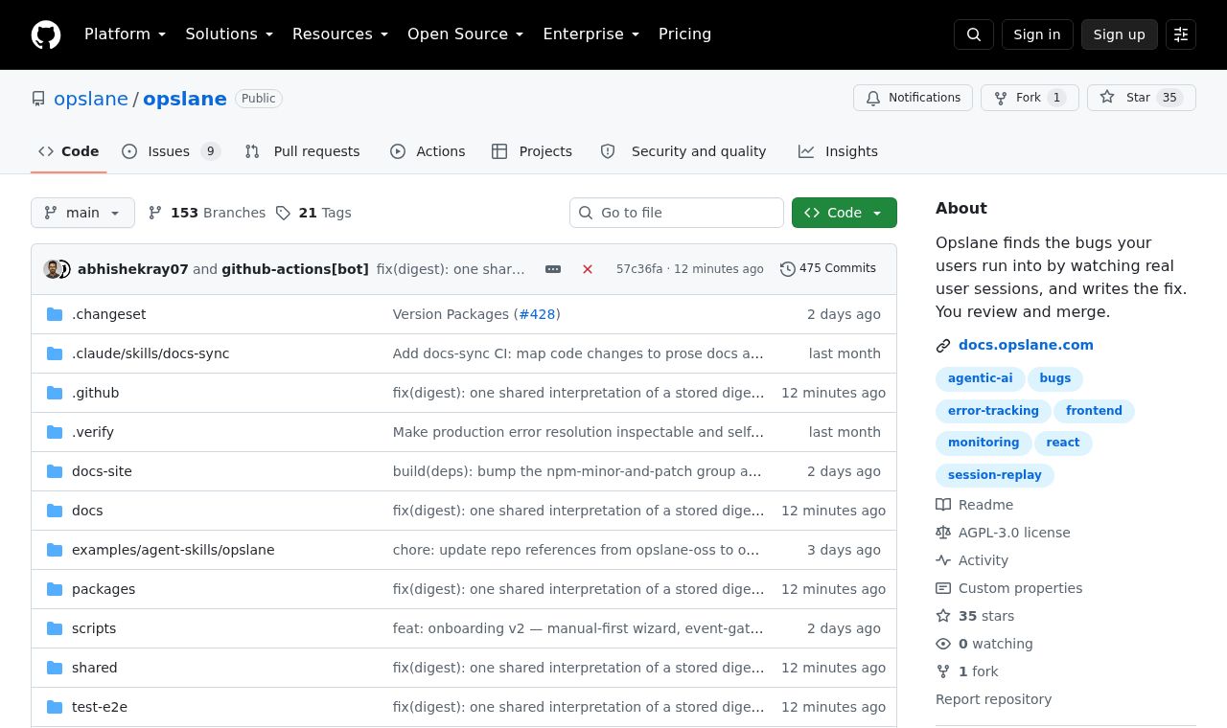Open the .claude/skills/docs-sync folder
1227x728 pixels.
coord(150,353)
